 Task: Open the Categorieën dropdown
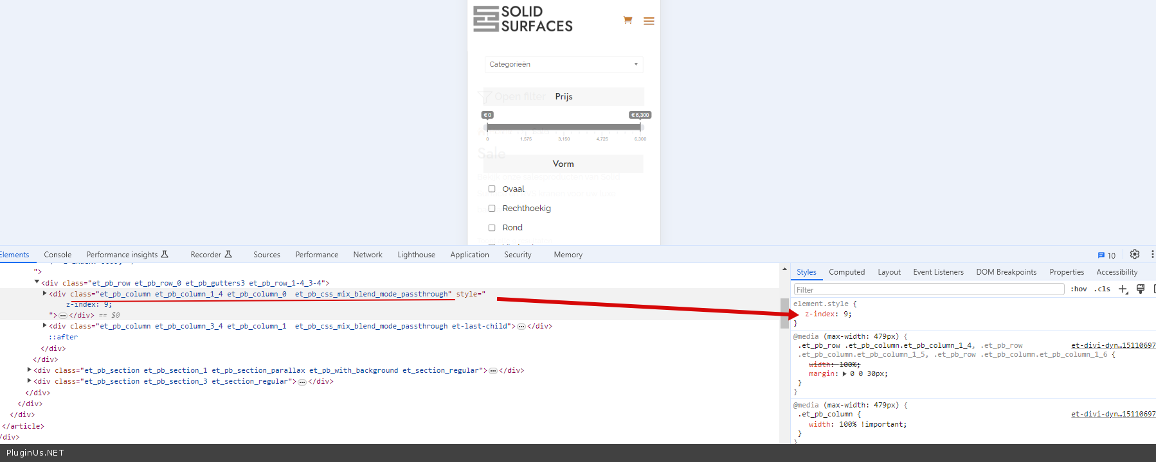tap(563, 64)
